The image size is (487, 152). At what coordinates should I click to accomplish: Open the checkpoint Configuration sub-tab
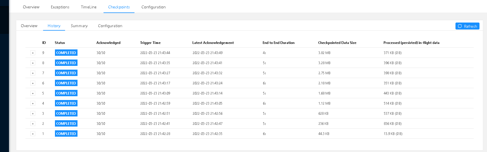[x=110, y=26]
